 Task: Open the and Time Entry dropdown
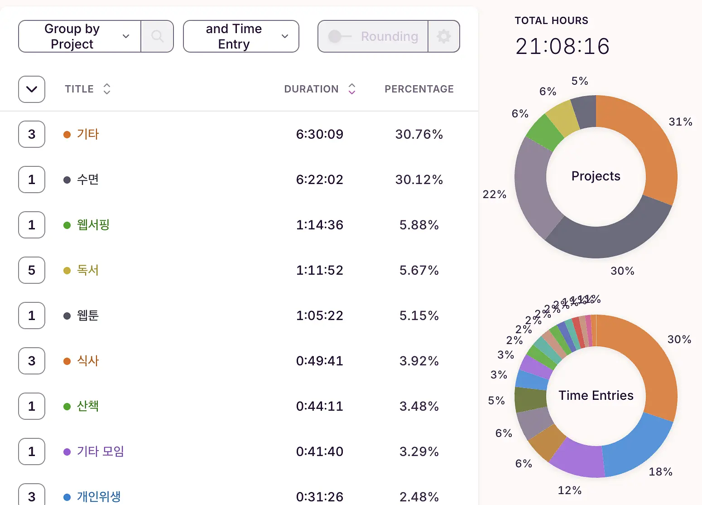(241, 36)
